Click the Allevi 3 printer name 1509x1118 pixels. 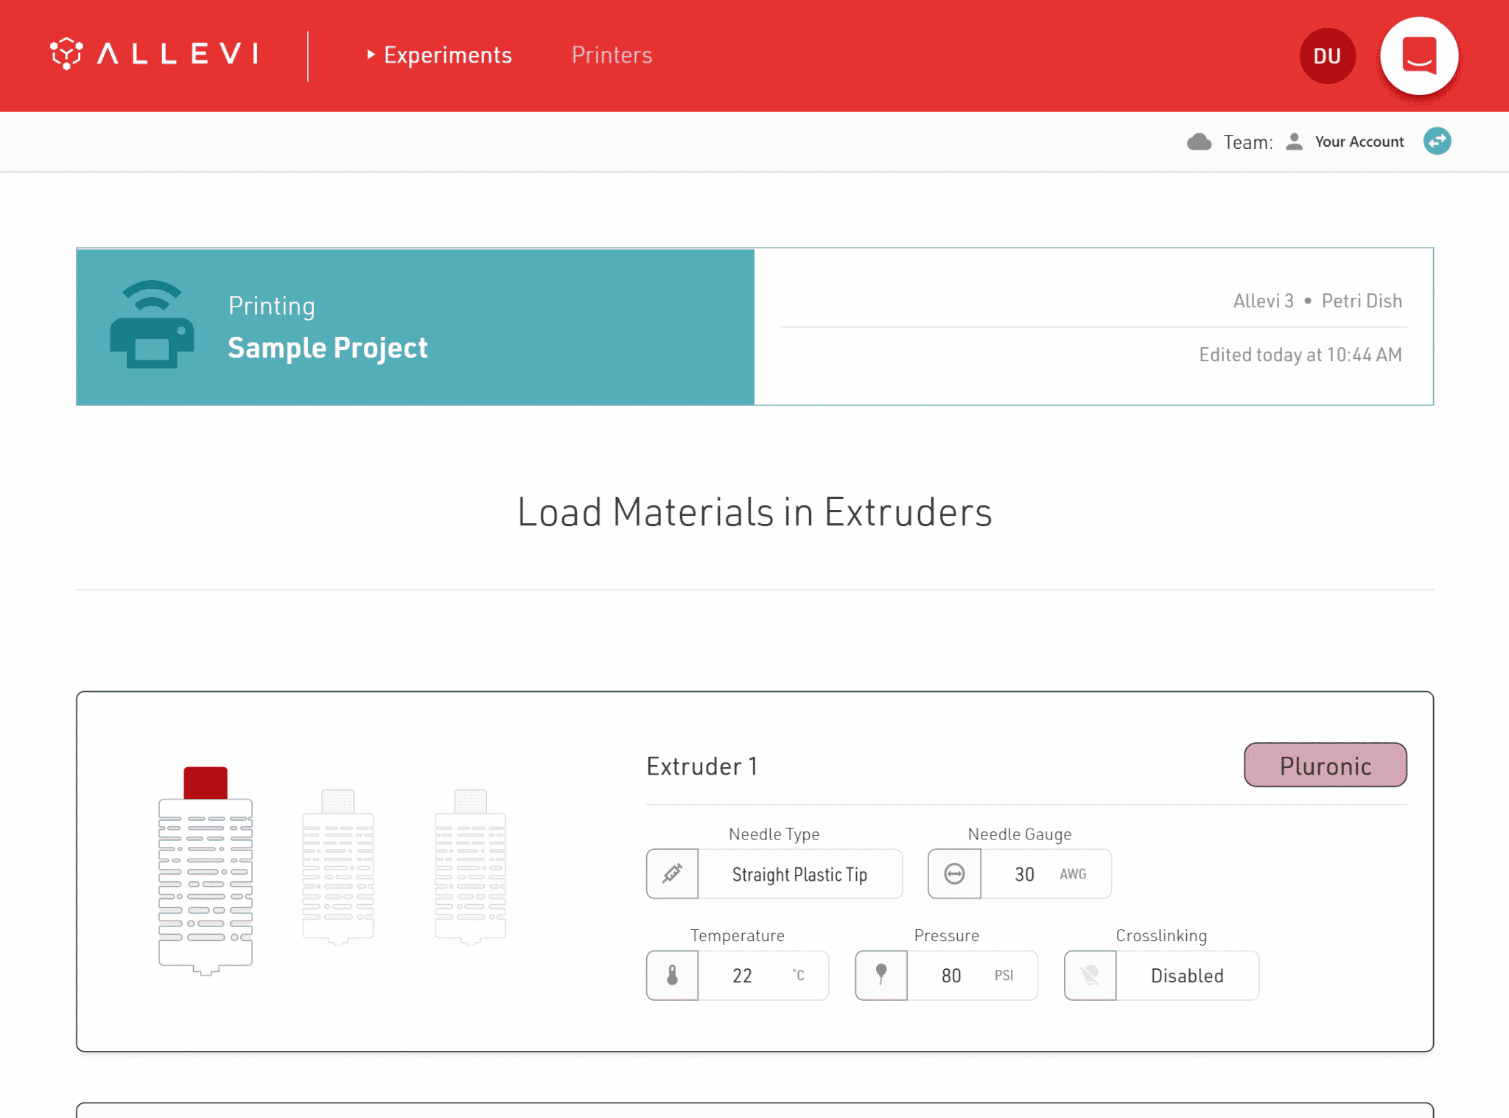pyautogui.click(x=1263, y=301)
